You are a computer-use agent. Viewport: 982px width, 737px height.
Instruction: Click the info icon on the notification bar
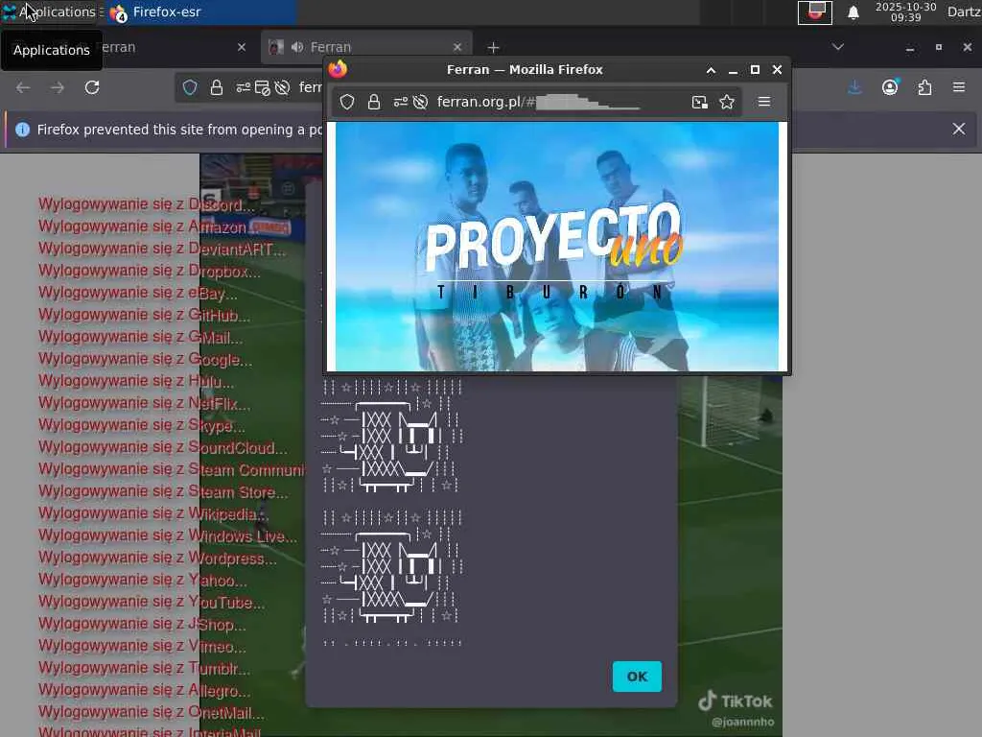pyautogui.click(x=23, y=130)
